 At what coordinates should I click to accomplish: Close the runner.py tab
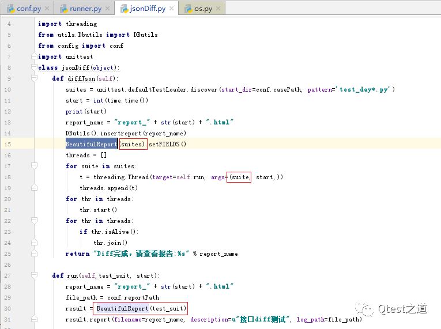[107, 9]
